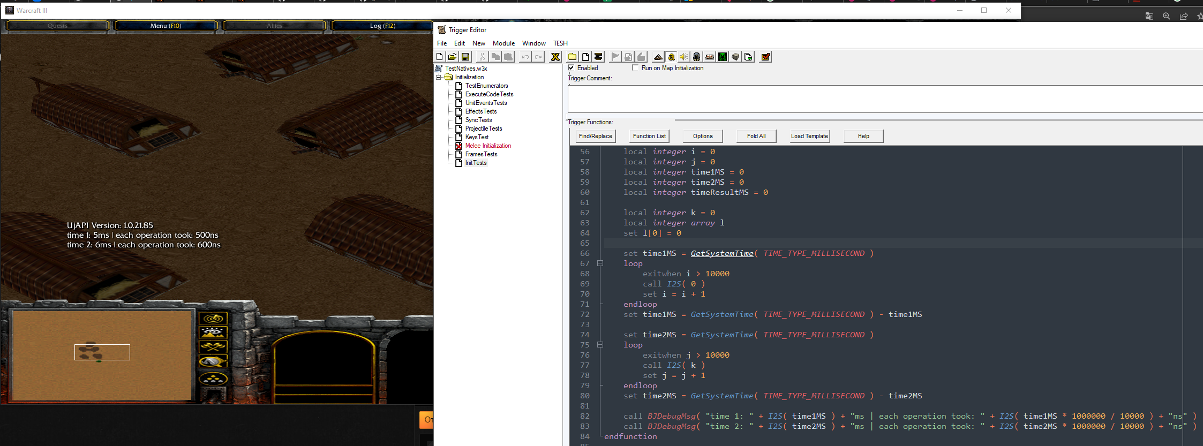
Task: Click the New Map toolbar icon
Action: click(440, 57)
